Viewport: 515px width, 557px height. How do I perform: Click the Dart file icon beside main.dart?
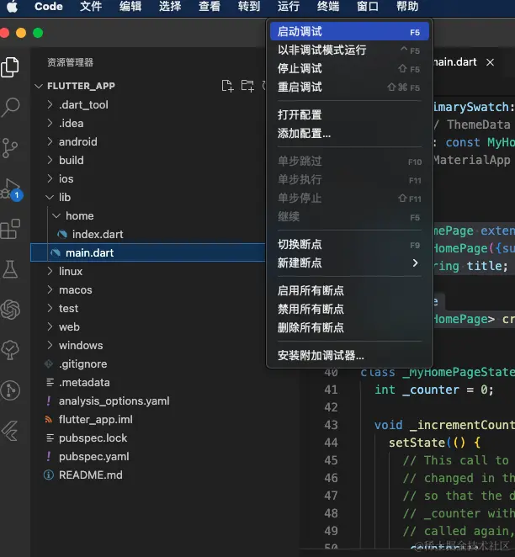[x=56, y=252]
